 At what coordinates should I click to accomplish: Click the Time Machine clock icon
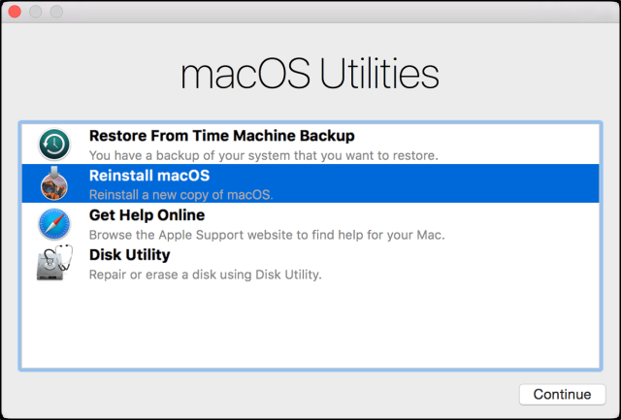54,144
